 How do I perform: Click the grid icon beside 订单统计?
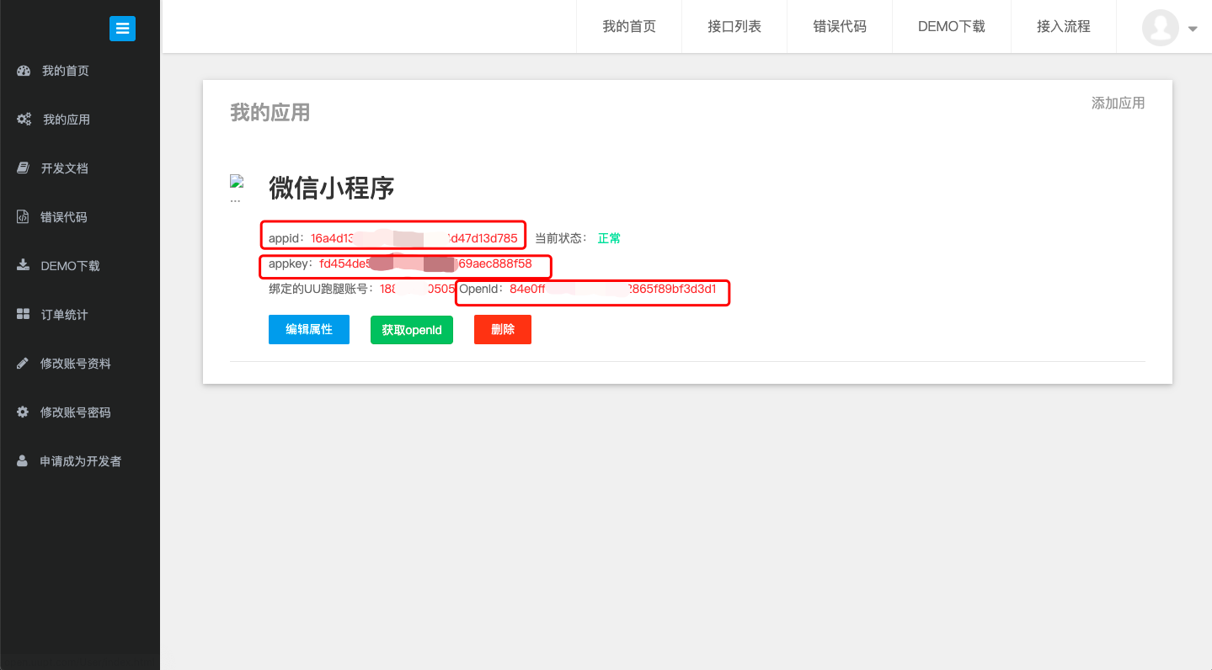(23, 315)
